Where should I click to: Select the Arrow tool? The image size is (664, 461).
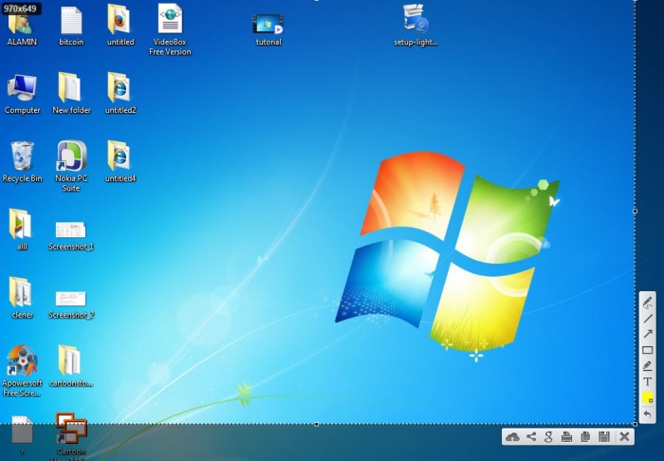point(647,334)
